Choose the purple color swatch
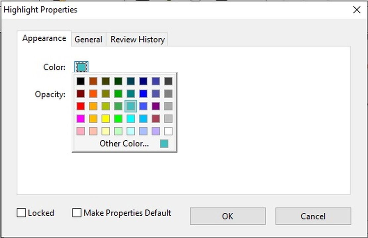This screenshot has width=368, height=238. click(155, 106)
